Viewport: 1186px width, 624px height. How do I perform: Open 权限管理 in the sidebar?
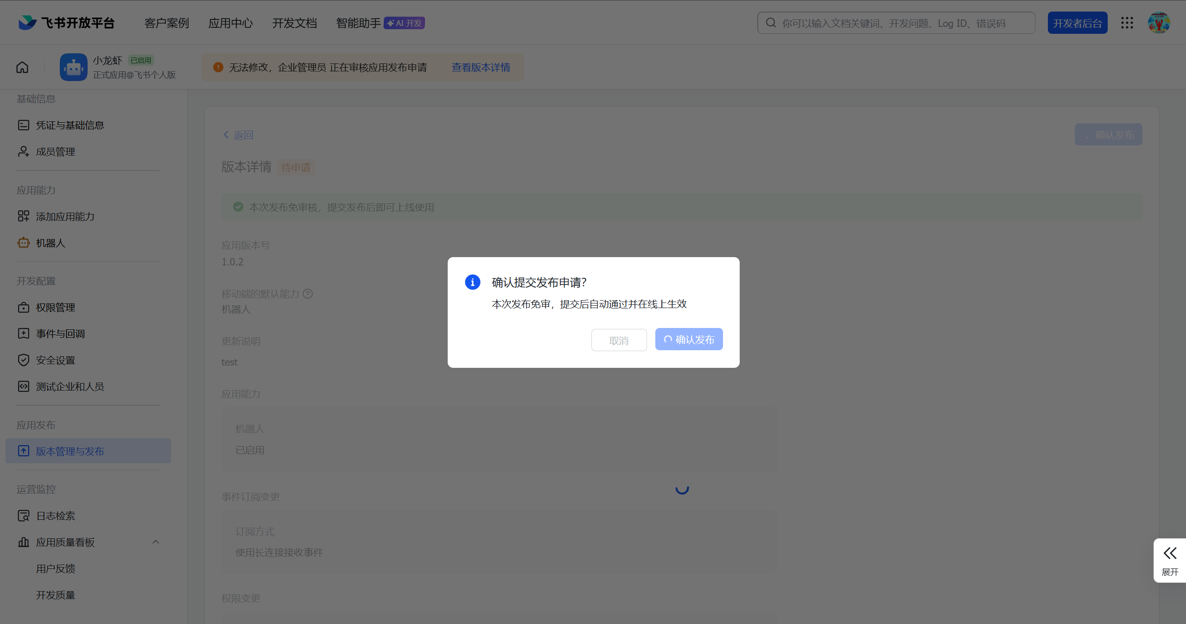pos(56,308)
